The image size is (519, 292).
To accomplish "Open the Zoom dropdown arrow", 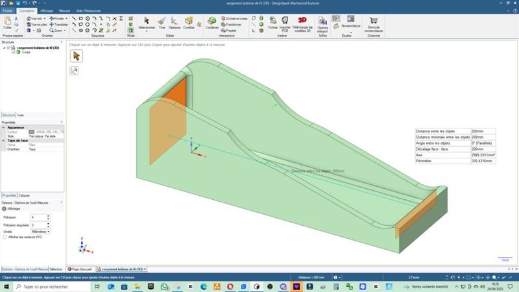I will click(x=64, y=30).
